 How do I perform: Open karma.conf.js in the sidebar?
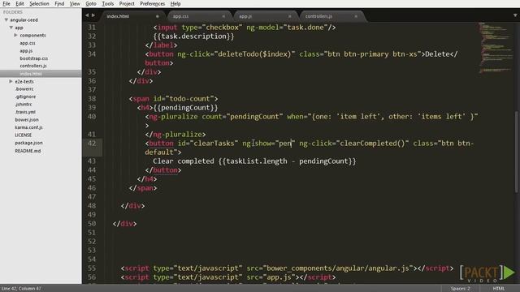coord(28,127)
